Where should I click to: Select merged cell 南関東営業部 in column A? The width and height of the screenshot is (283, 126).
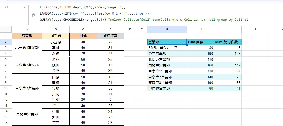[27, 114]
